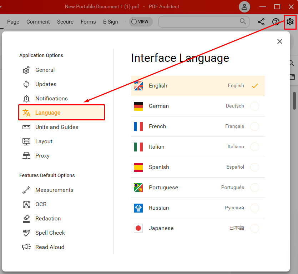Open the Secure menu tab

(x=65, y=22)
